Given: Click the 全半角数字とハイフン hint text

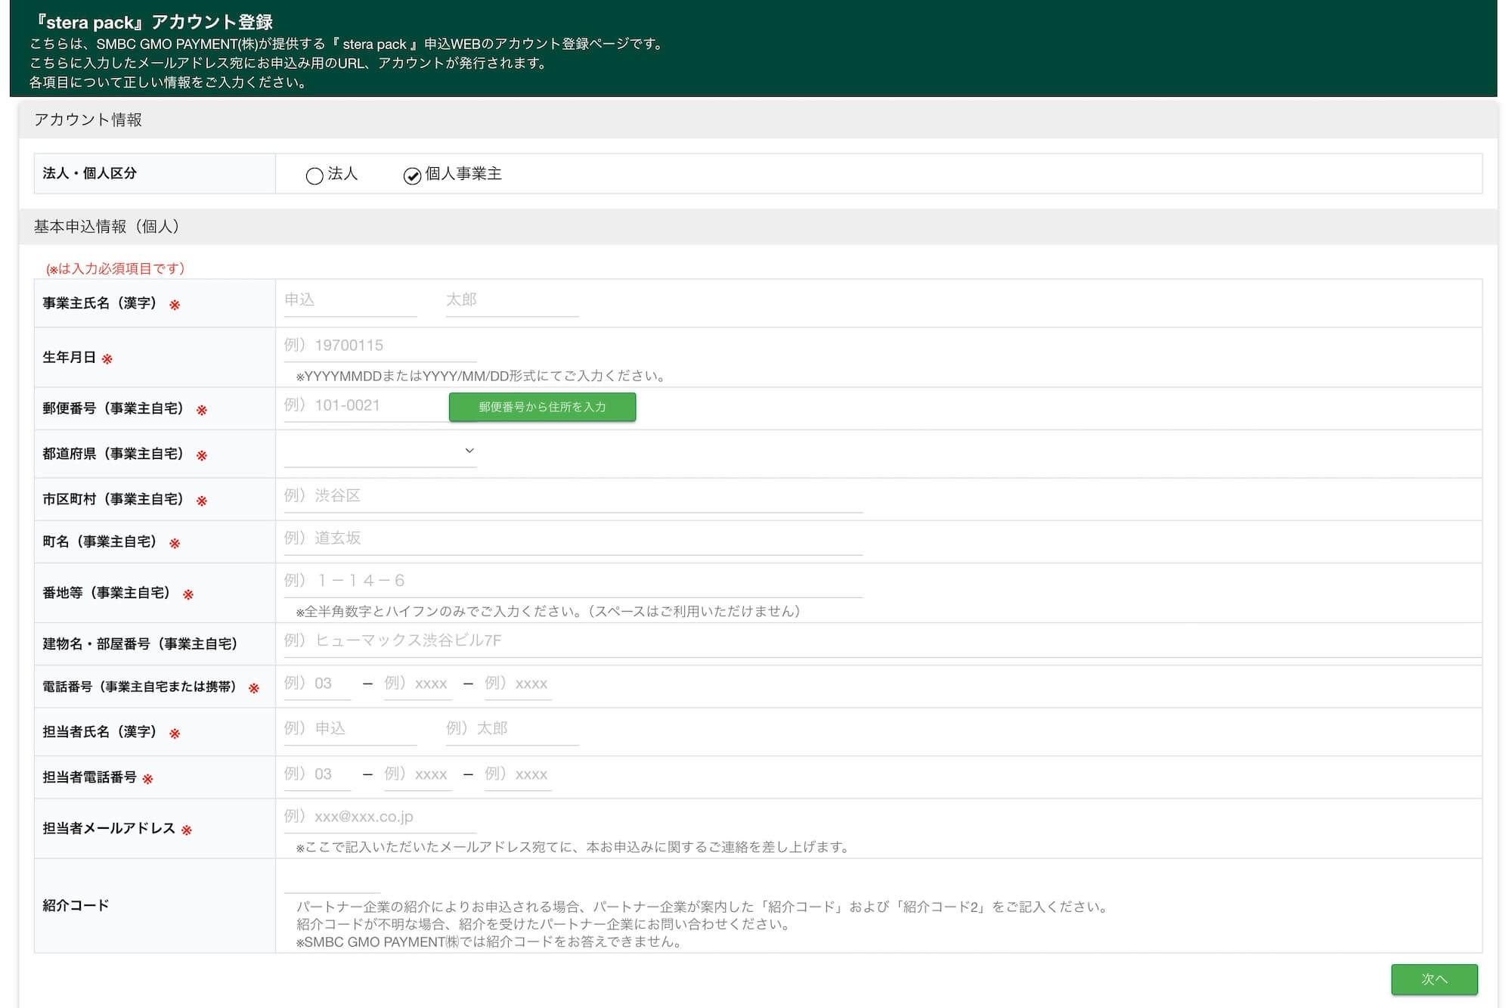Looking at the screenshot, I should [548, 611].
